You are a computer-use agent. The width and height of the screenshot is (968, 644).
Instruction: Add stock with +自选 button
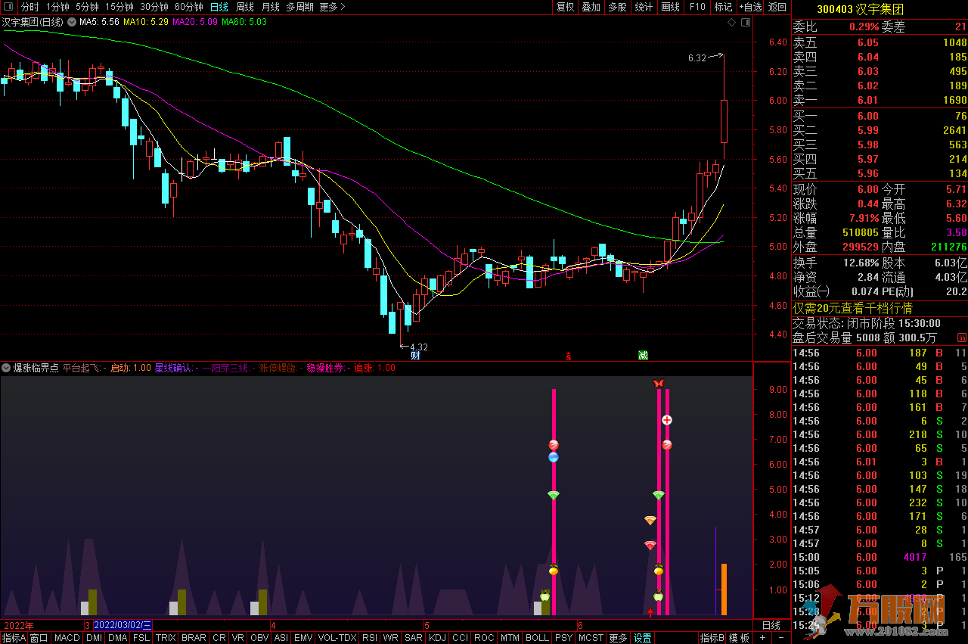pos(750,7)
